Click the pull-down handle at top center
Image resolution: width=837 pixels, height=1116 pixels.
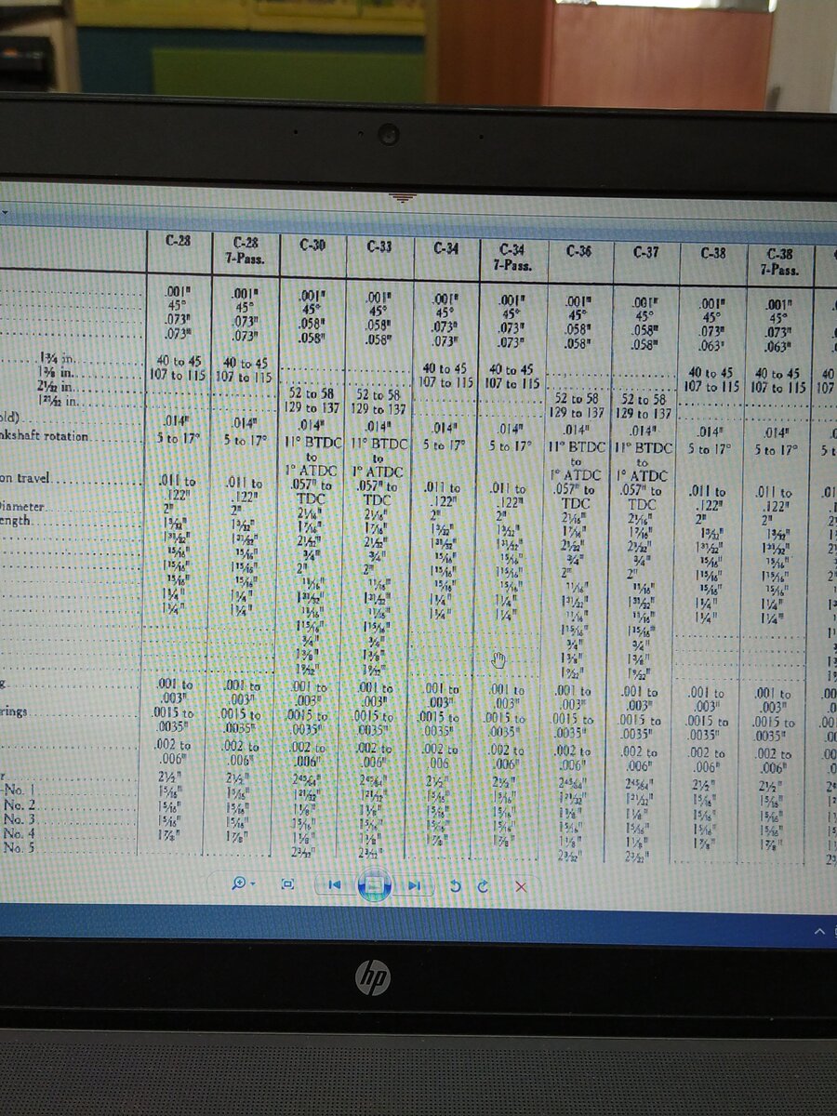pos(402,197)
